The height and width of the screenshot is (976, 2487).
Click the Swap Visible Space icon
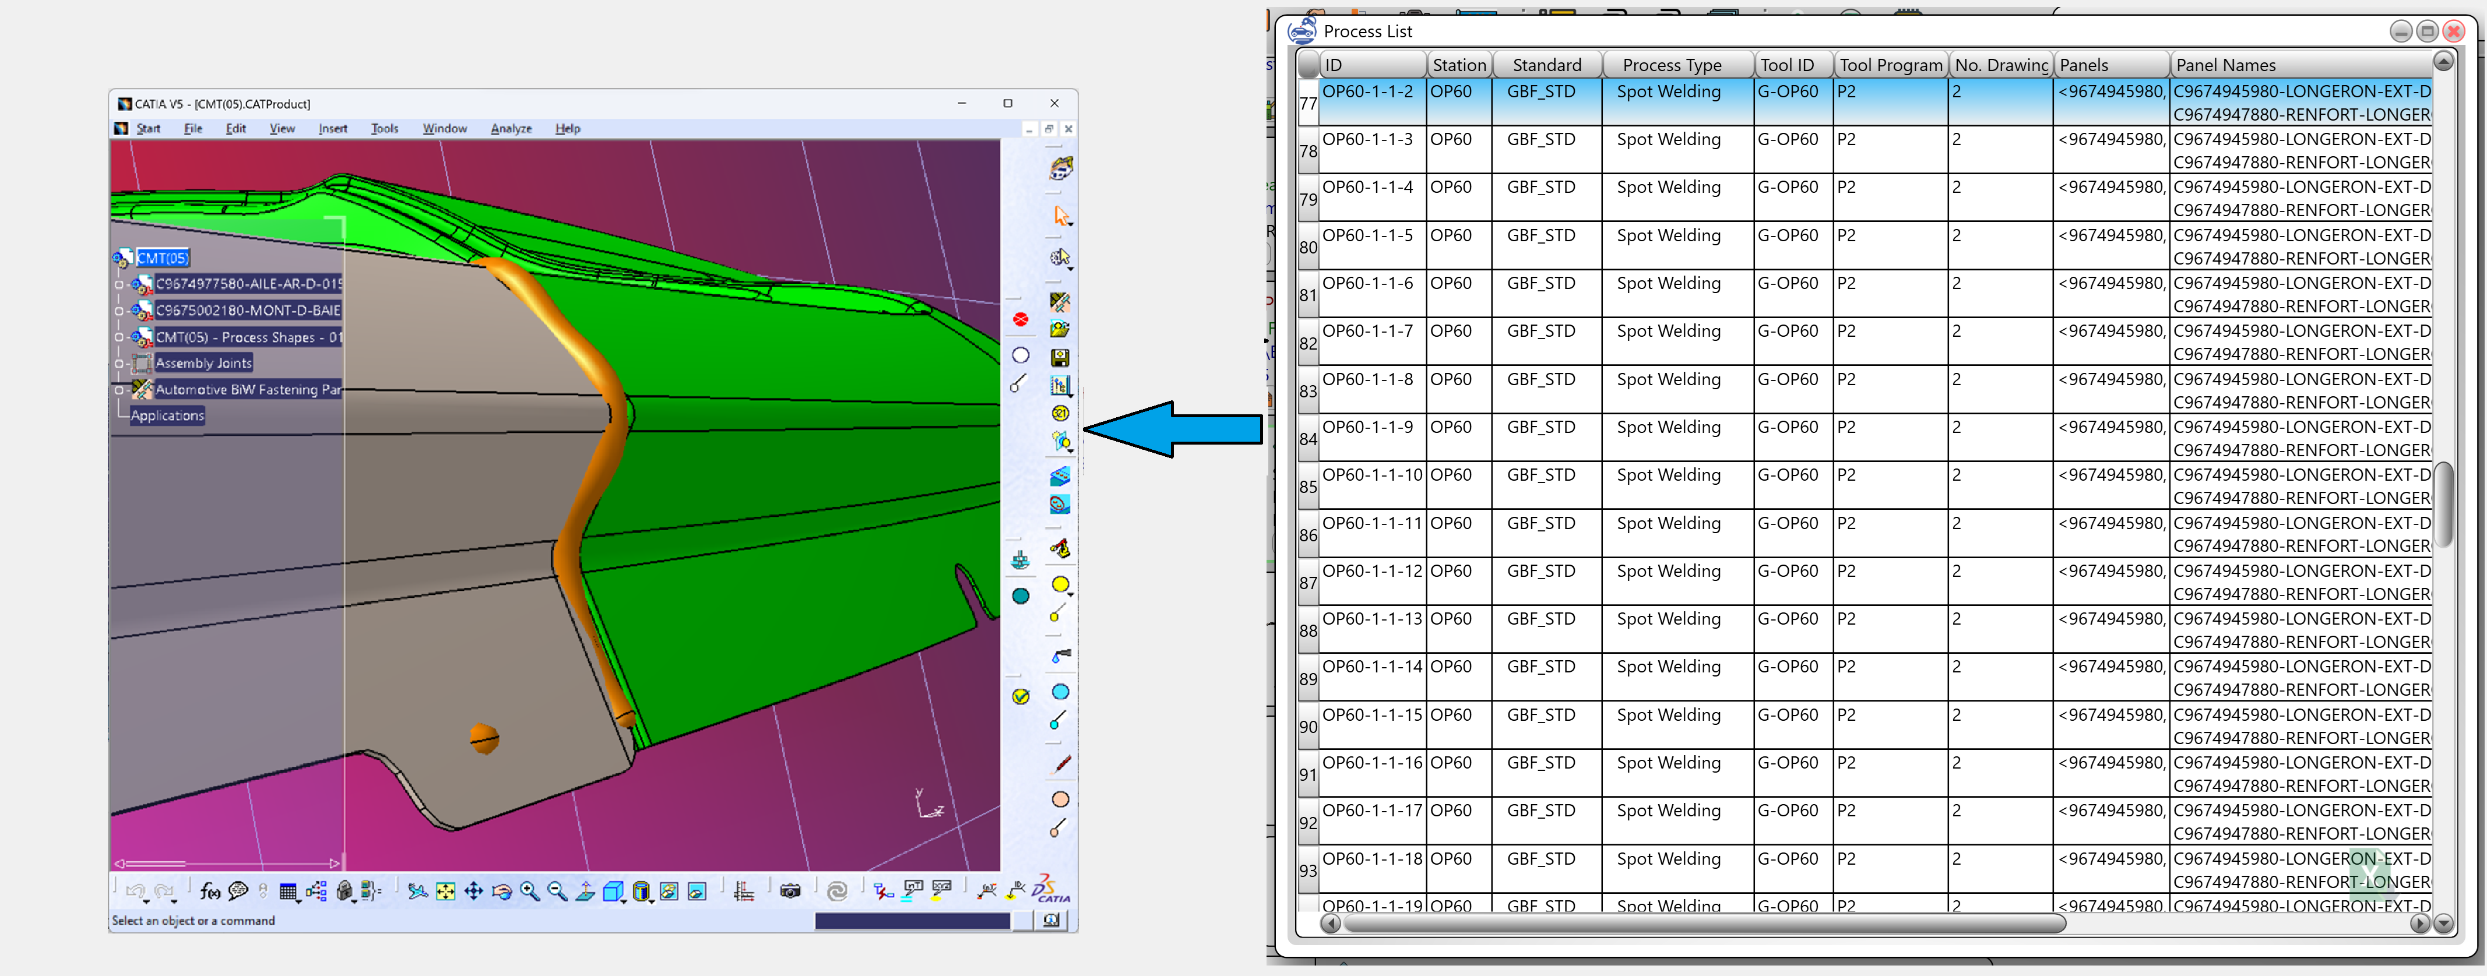(696, 891)
